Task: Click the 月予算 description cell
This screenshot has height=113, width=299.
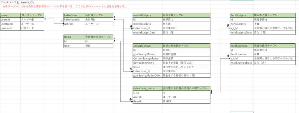Action: (x=186, y=24)
